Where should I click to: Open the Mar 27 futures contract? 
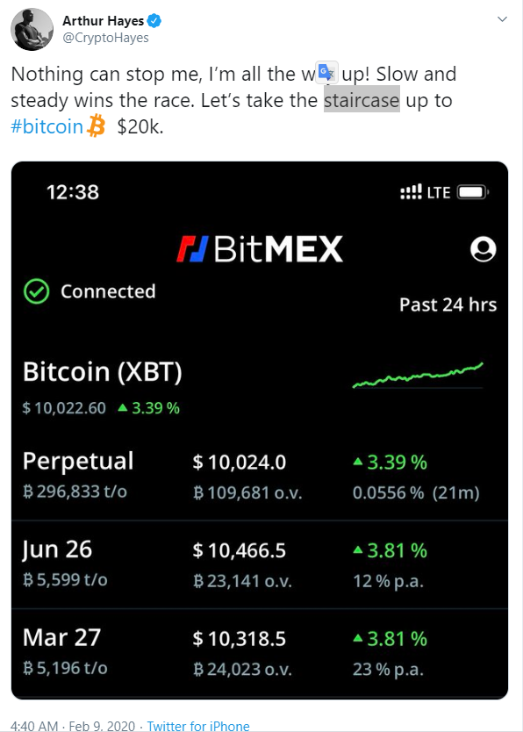point(260,653)
